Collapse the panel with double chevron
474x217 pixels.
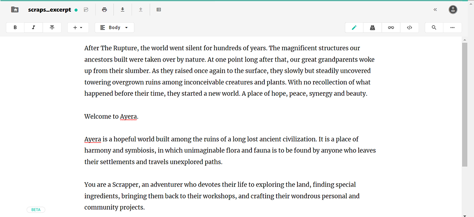435,10
